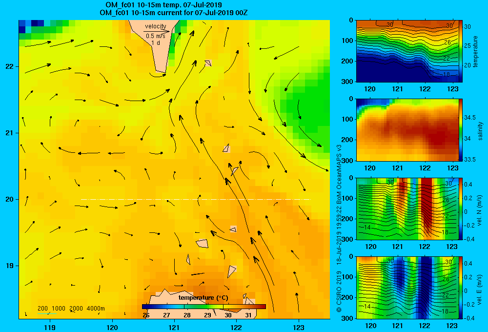
Task: Click the latitude label '20' on the main map
Action: (9, 199)
